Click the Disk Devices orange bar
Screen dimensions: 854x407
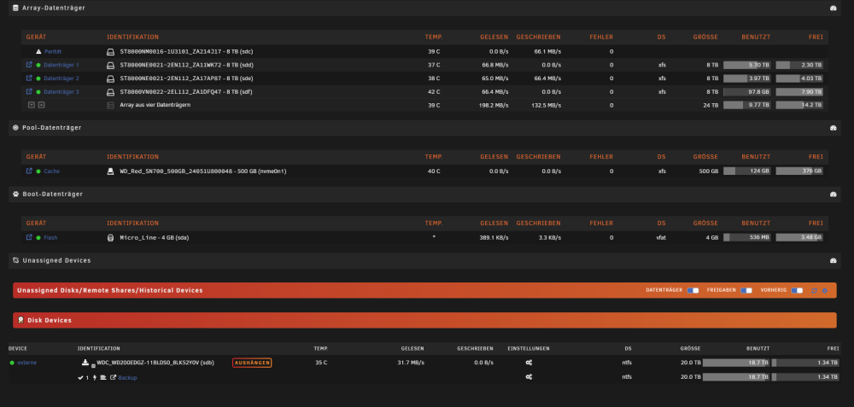click(424, 321)
